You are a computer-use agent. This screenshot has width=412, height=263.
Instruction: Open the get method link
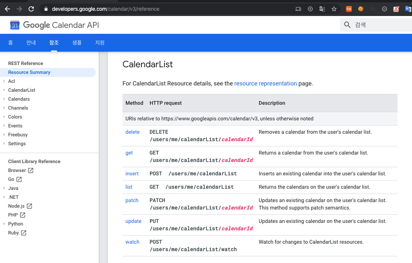[x=129, y=153]
